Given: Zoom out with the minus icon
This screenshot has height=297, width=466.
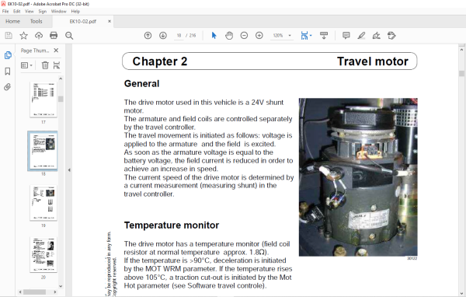Looking at the screenshot, I should [x=244, y=36].
